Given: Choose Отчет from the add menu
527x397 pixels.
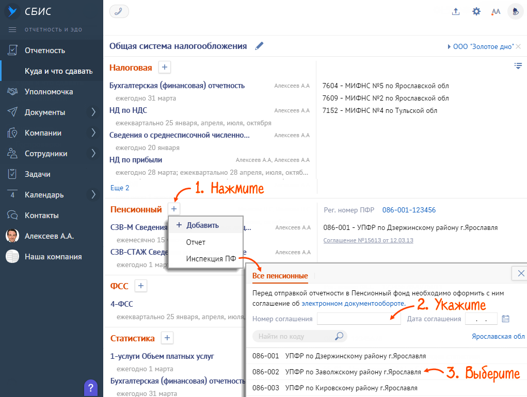Looking at the screenshot, I should 196,242.
